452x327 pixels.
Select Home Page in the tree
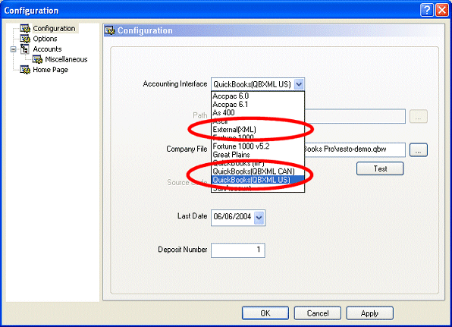[51, 70]
